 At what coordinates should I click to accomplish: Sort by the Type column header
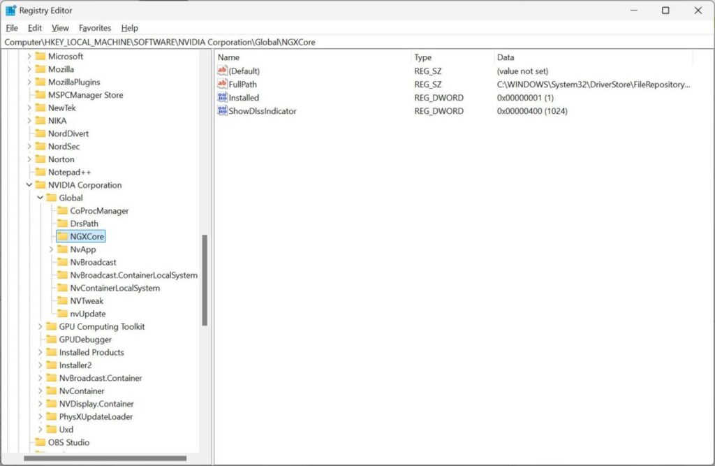click(x=452, y=57)
